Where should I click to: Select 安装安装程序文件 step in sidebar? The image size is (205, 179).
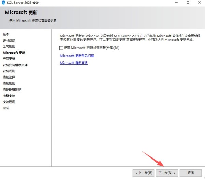coord(15,65)
